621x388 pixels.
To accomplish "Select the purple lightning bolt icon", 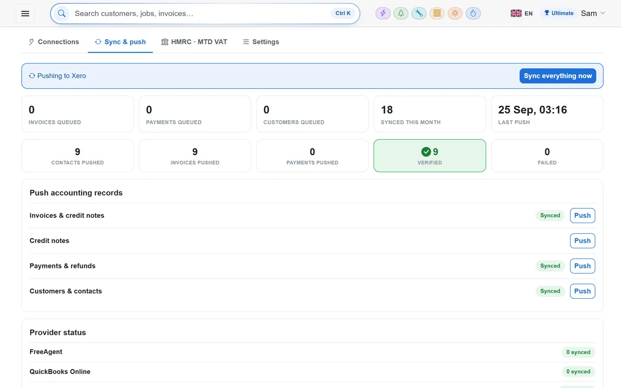I will [383, 14].
